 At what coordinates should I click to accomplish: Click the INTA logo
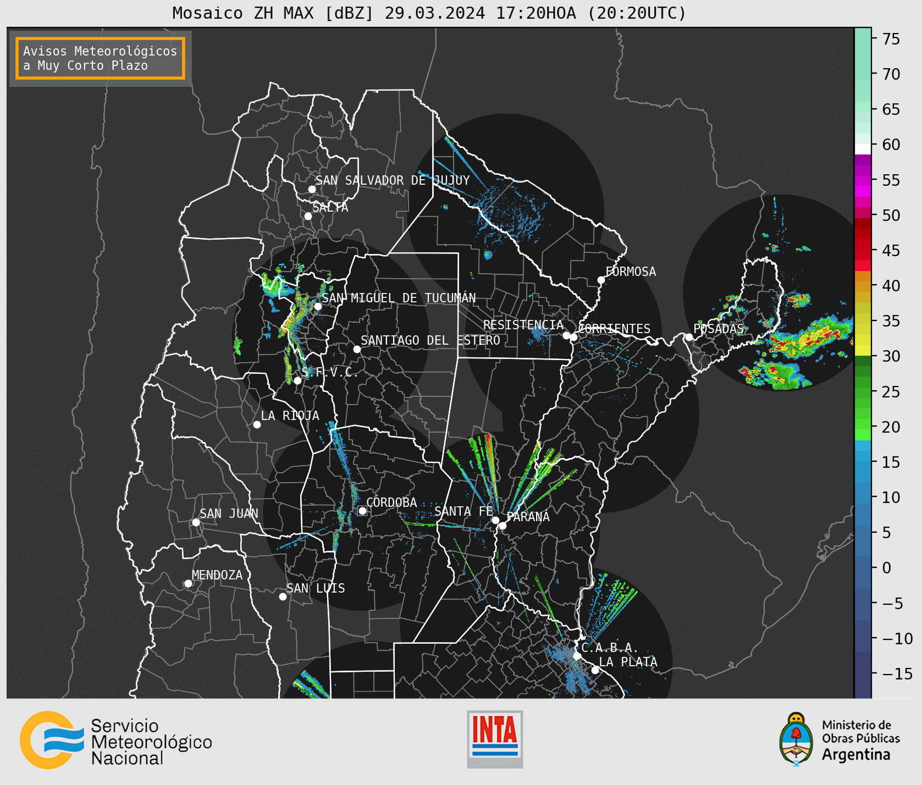[495, 739]
